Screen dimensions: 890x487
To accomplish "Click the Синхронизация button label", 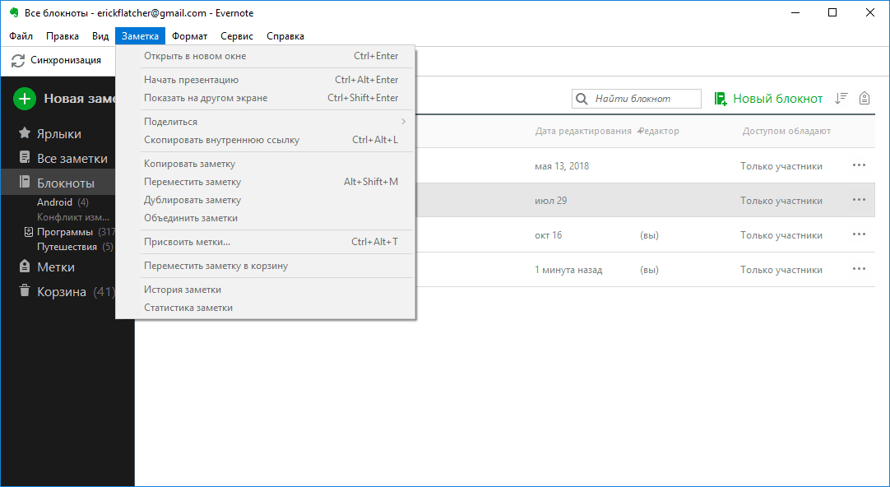I will point(66,60).
